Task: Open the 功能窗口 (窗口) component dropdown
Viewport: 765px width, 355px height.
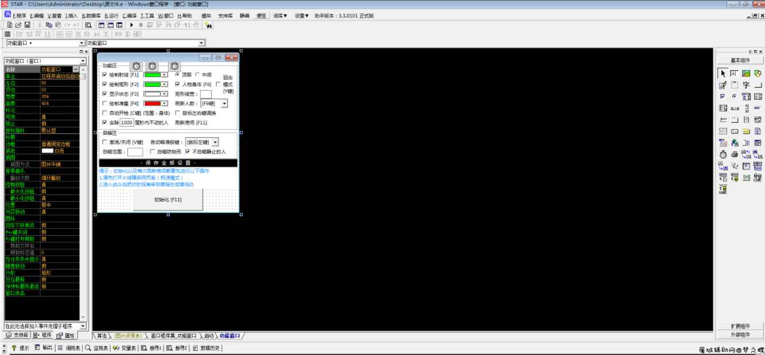Action: pos(83,61)
